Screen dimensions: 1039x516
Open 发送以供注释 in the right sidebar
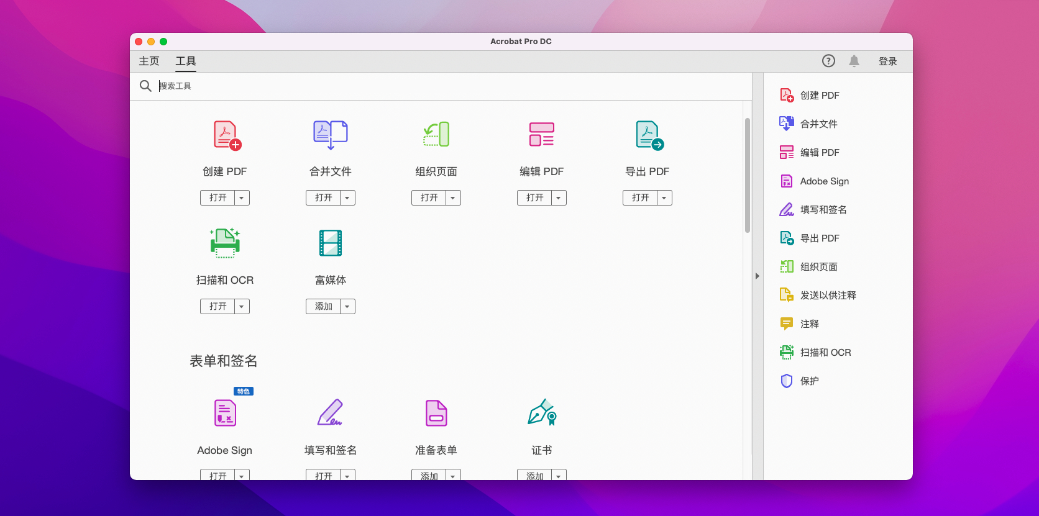point(828,295)
